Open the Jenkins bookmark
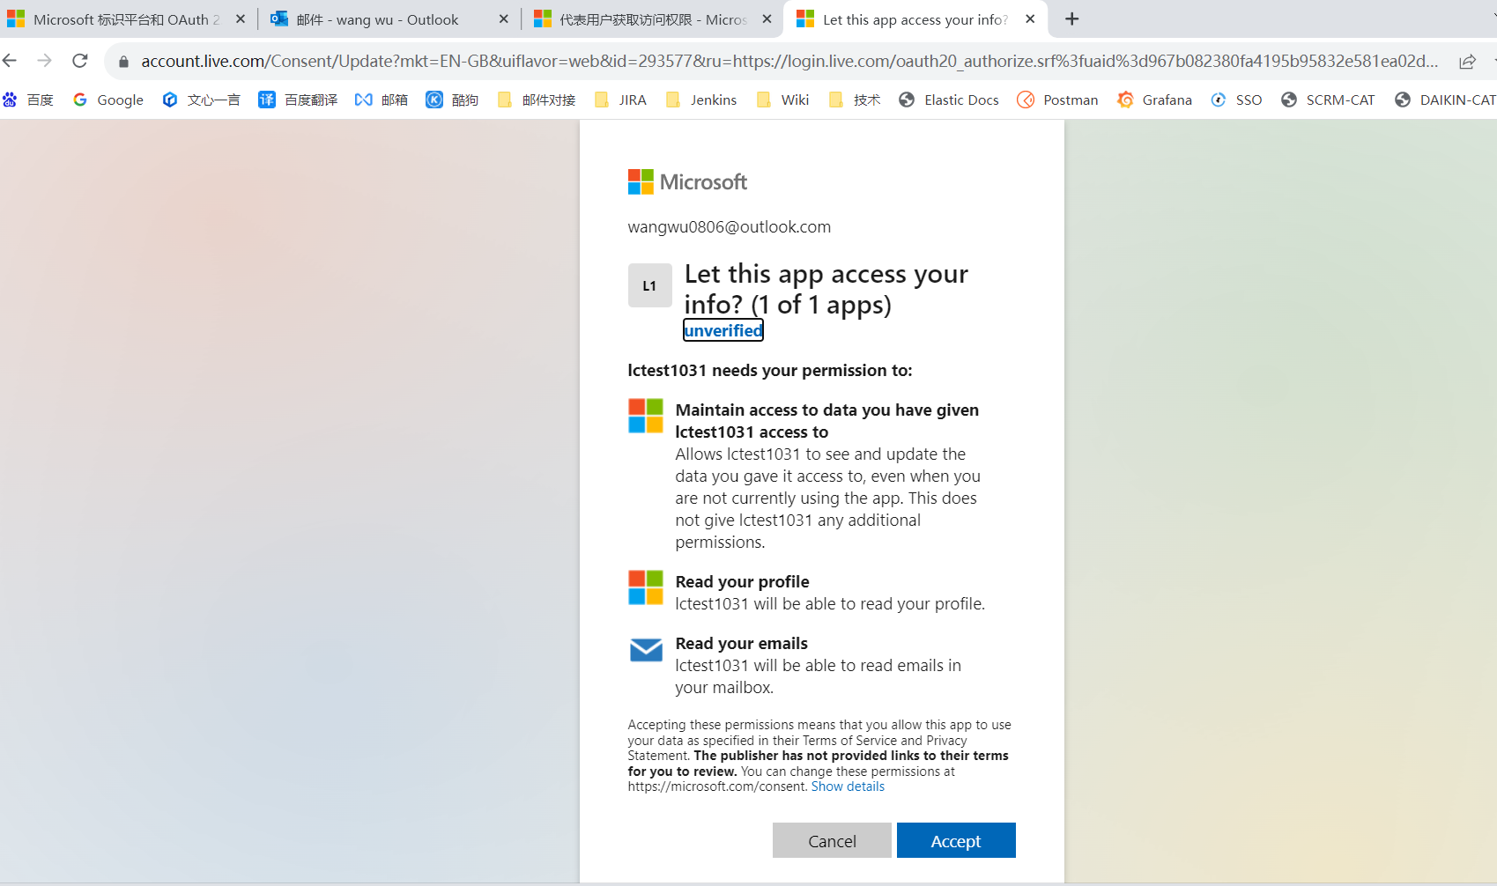 [713, 100]
